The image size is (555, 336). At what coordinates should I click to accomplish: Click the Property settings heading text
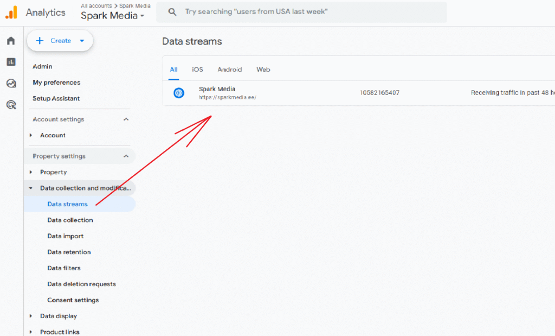point(59,156)
